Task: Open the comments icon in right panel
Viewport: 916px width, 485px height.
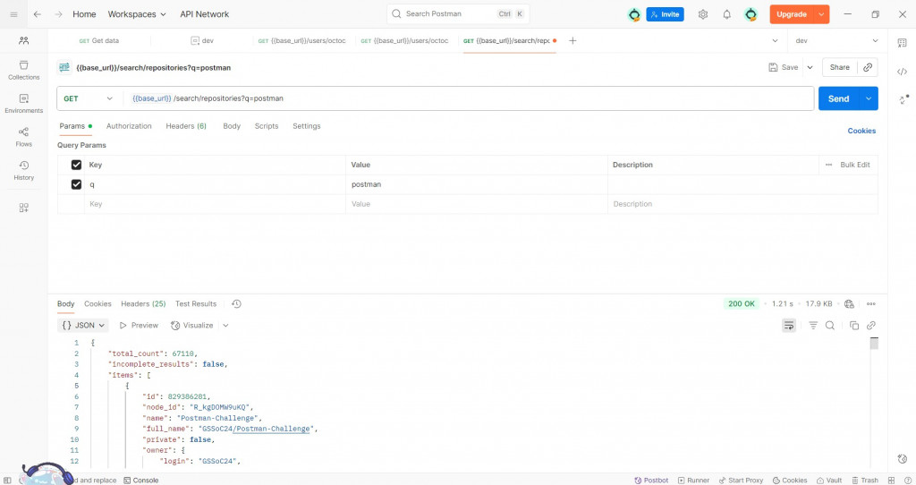Action: 902,43
